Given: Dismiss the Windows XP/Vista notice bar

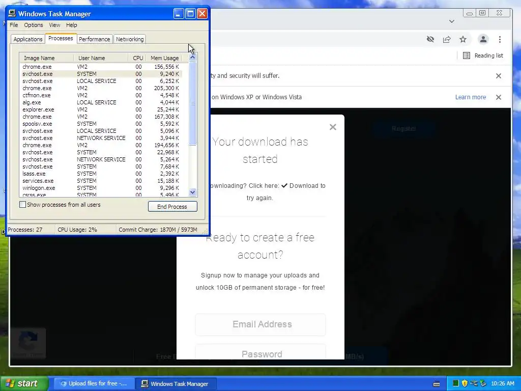Looking at the screenshot, I should pos(499,97).
